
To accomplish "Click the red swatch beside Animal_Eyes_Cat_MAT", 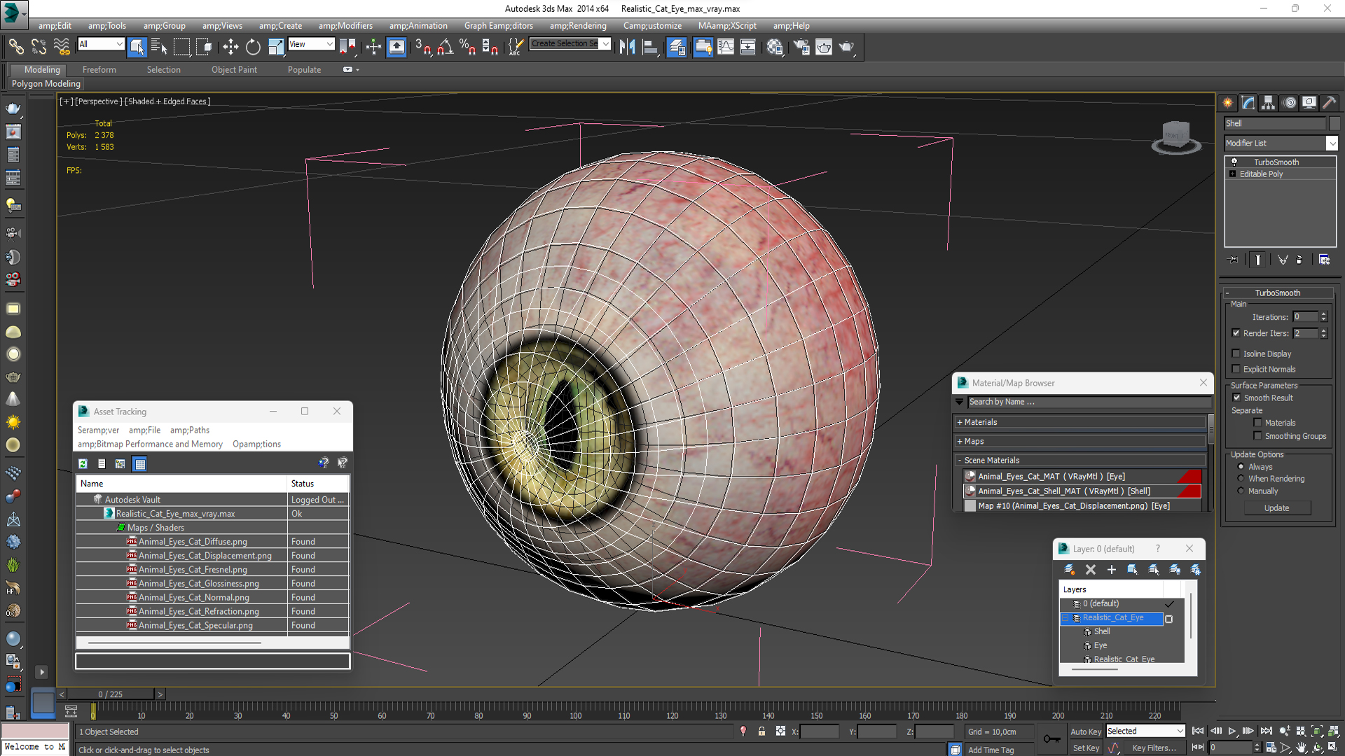I will click(x=1189, y=477).
